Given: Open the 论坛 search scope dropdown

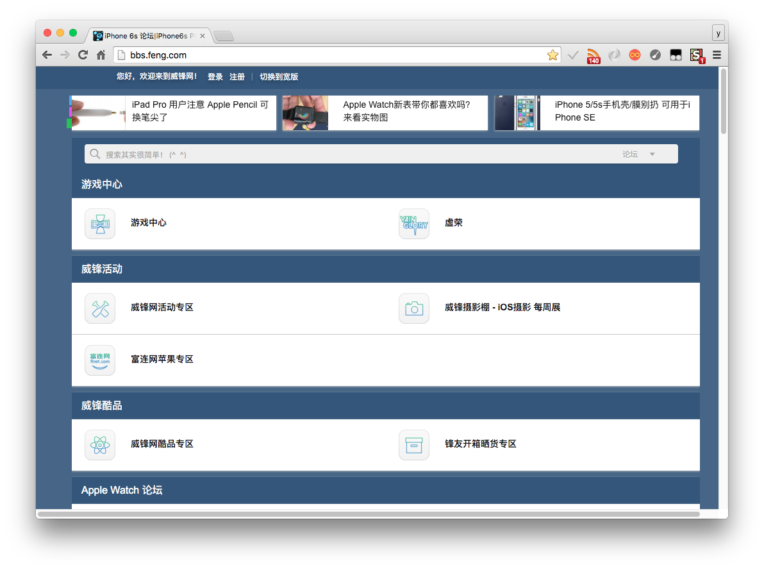Looking at the screenshot, I should pyautogui.click(x=639, y=154).
